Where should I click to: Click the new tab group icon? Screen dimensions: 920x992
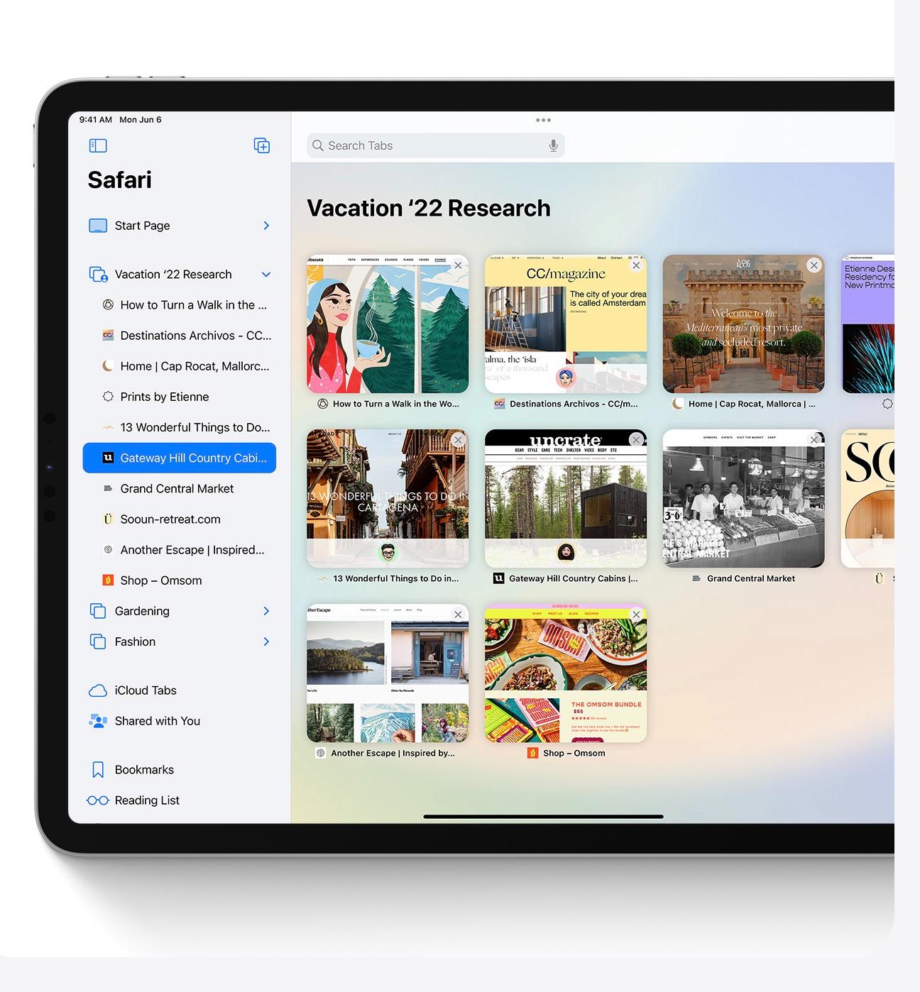click(262, 145)
